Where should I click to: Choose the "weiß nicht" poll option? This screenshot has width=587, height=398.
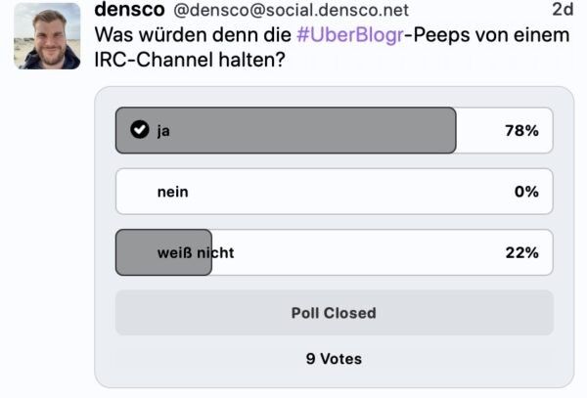[196, 252]
